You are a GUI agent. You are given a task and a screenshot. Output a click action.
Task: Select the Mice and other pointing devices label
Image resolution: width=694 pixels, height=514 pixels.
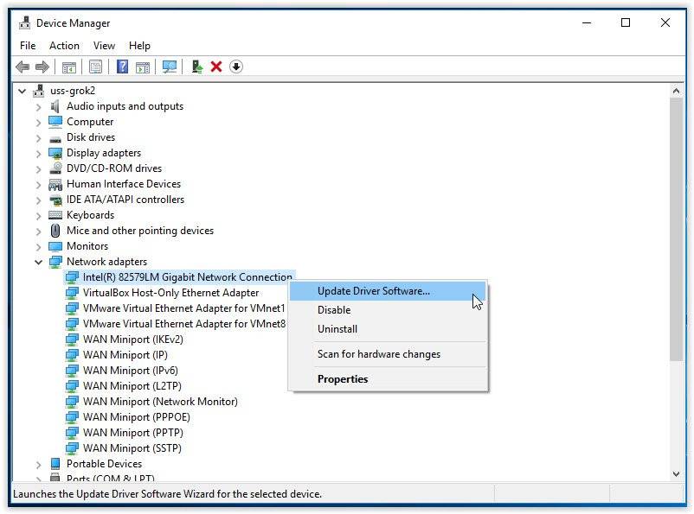click(x=140, y=231)
